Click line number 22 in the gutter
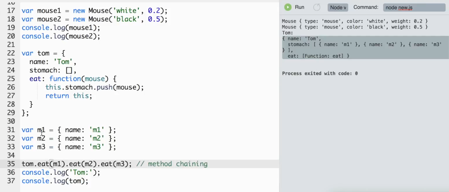 click(11, 53)
